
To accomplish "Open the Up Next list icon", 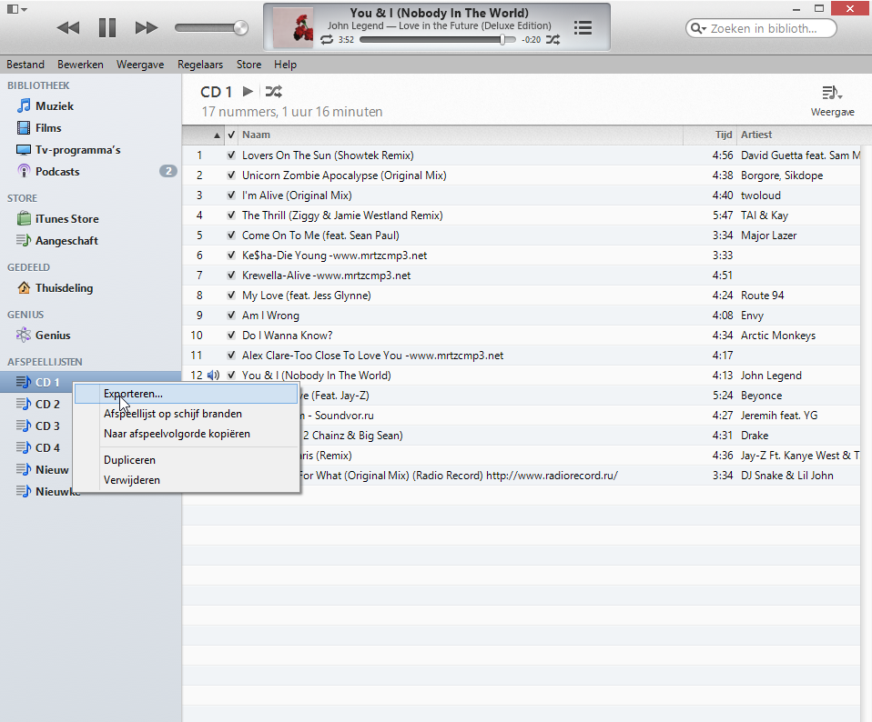I will click(583, 28).
